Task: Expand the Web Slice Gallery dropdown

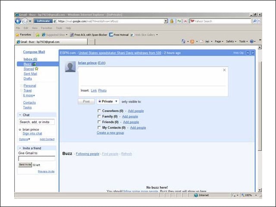Action: pos(157,35)
